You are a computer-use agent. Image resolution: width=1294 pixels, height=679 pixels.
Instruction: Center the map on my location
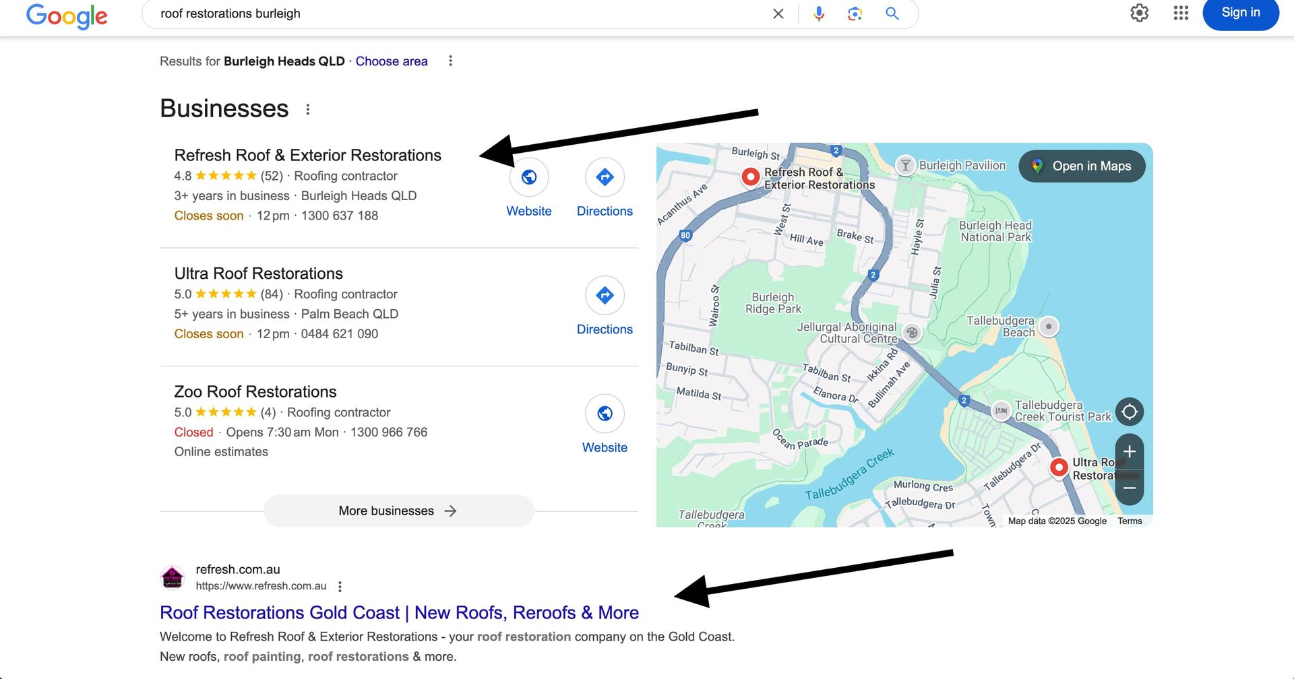[x=1130, y=412]
